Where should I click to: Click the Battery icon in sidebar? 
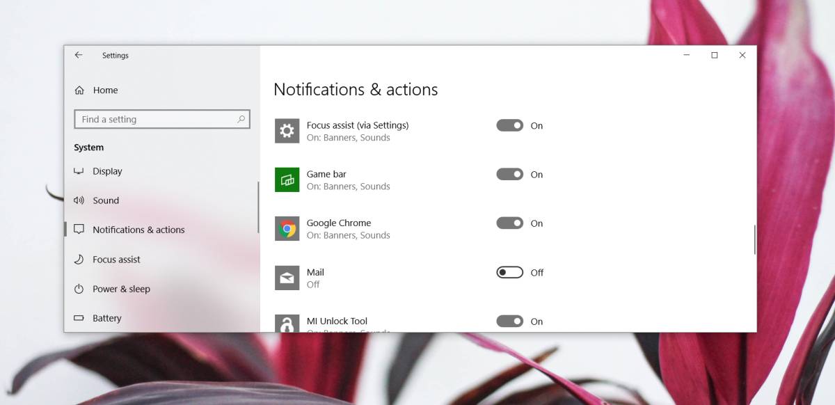point(79,318)
